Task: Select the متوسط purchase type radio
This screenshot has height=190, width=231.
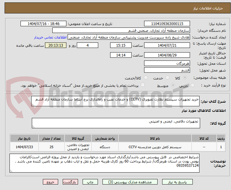Action: (173, 85)
